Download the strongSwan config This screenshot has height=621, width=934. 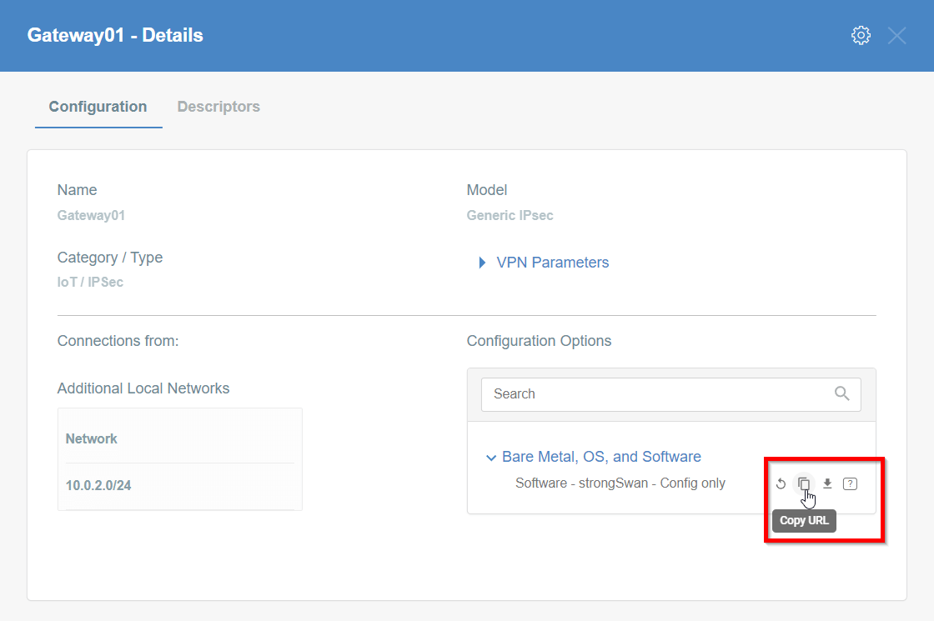tap(827, 483)
